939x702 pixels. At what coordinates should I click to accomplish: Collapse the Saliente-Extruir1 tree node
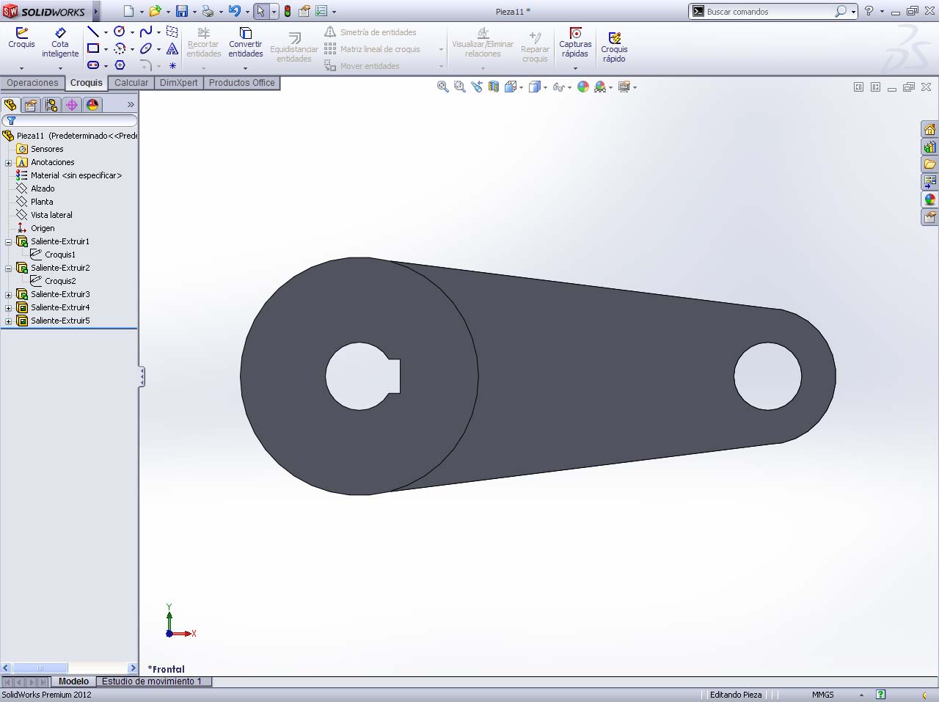pos(8,241)
